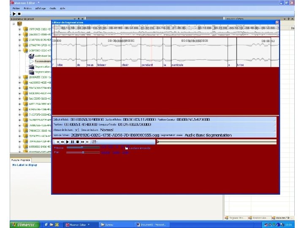The height and width of the screenshot is (228, 304).
Task: Select the 279A07A4 package icon
Action: [25, 45]
